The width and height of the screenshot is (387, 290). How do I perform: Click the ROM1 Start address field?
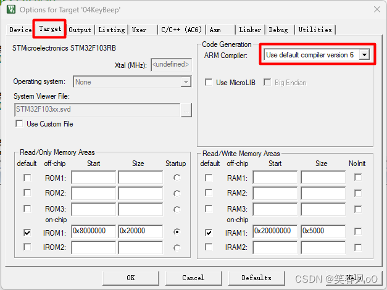(x=94, y=177)
